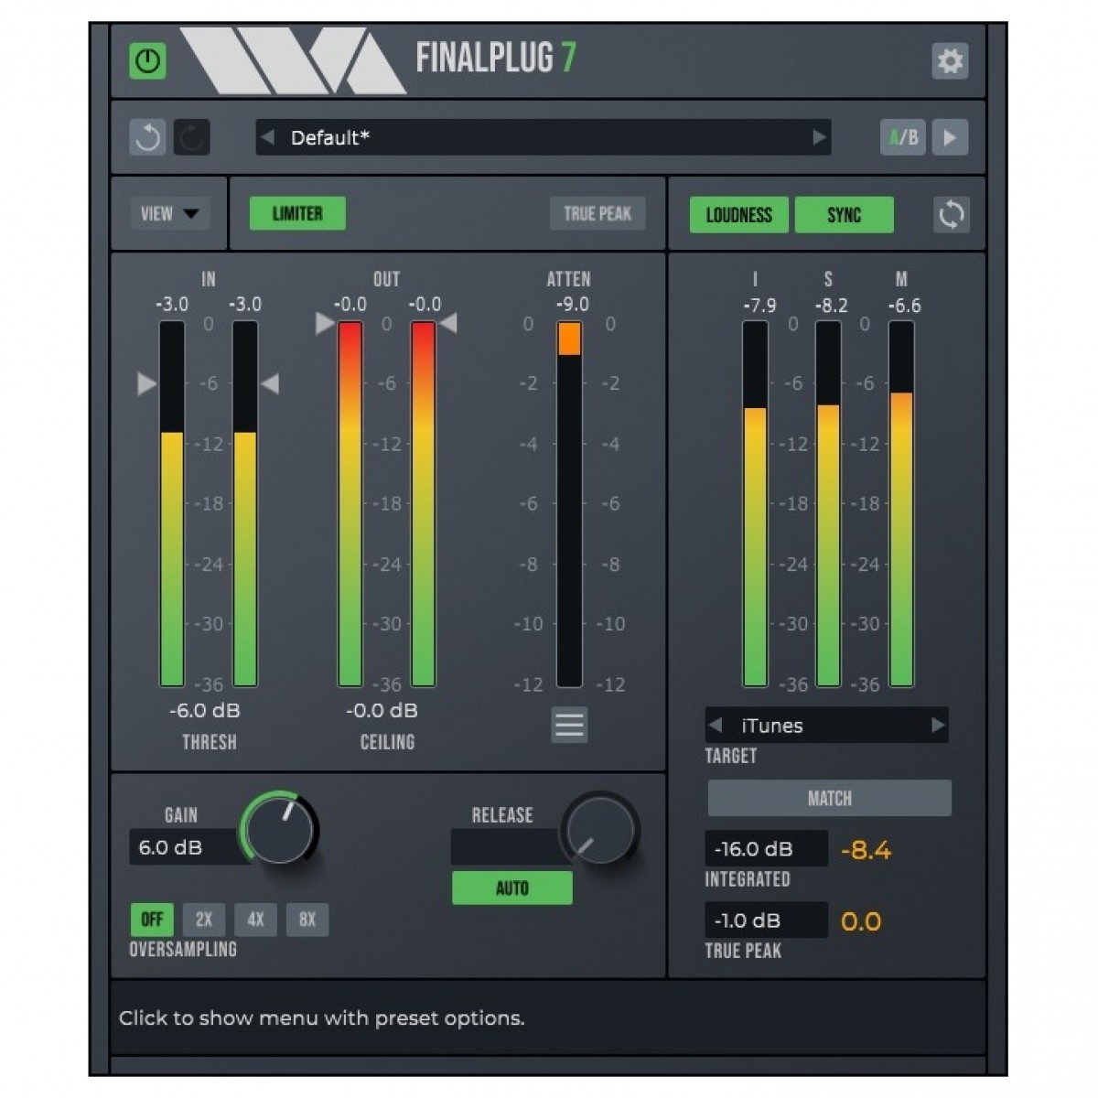Click the undo arrow icon
The width and height of the screenshot is (1098, 1098).
[147, 137]
